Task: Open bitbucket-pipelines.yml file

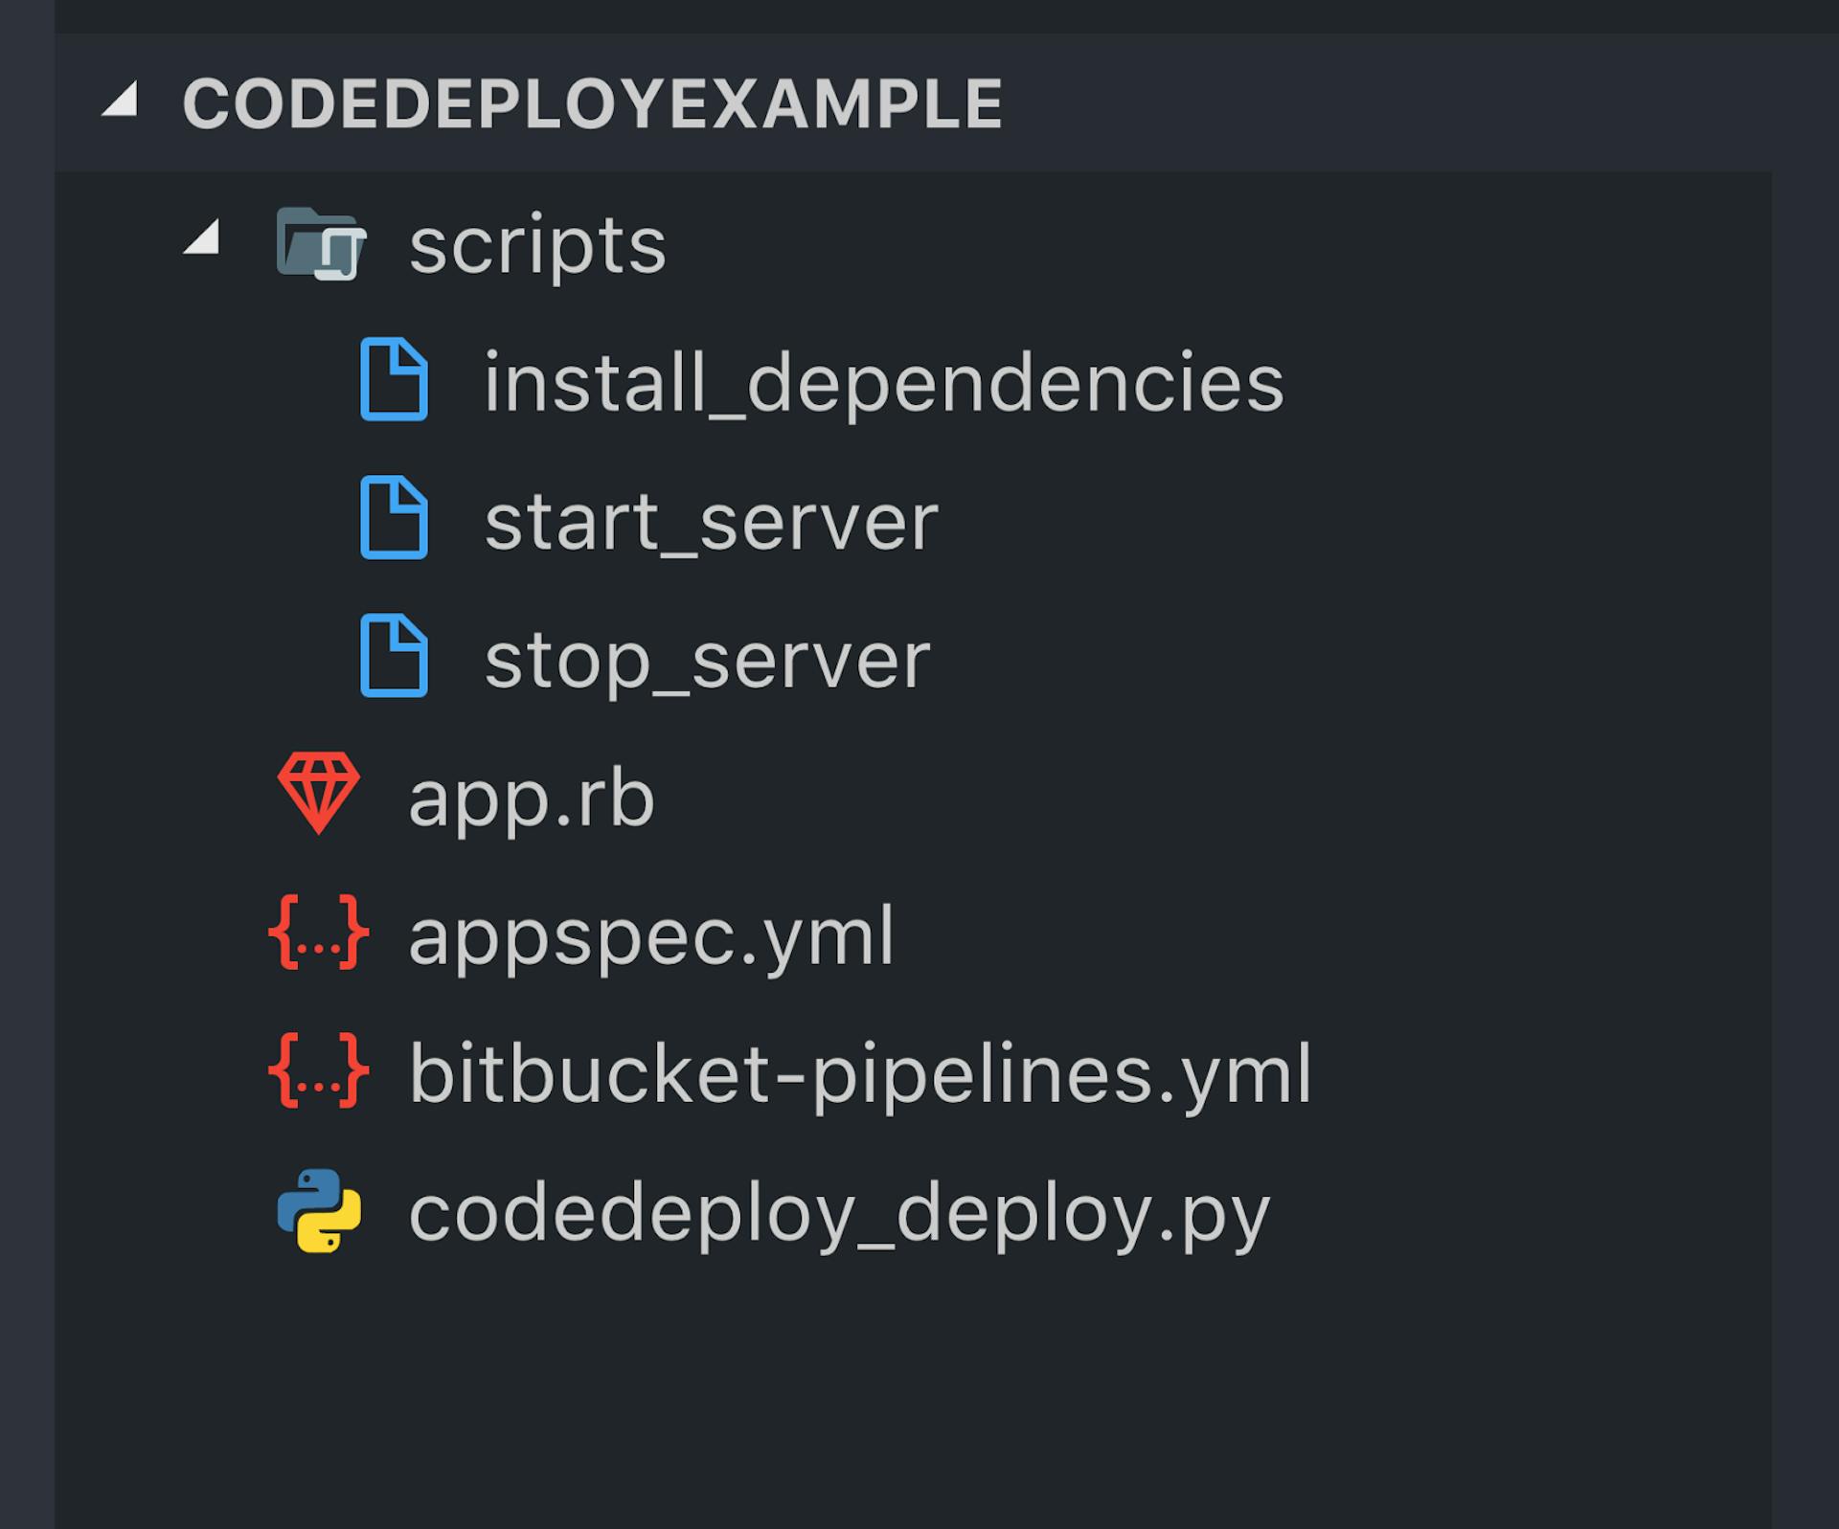Action: pyautogui.click(x=859, y=1073)
